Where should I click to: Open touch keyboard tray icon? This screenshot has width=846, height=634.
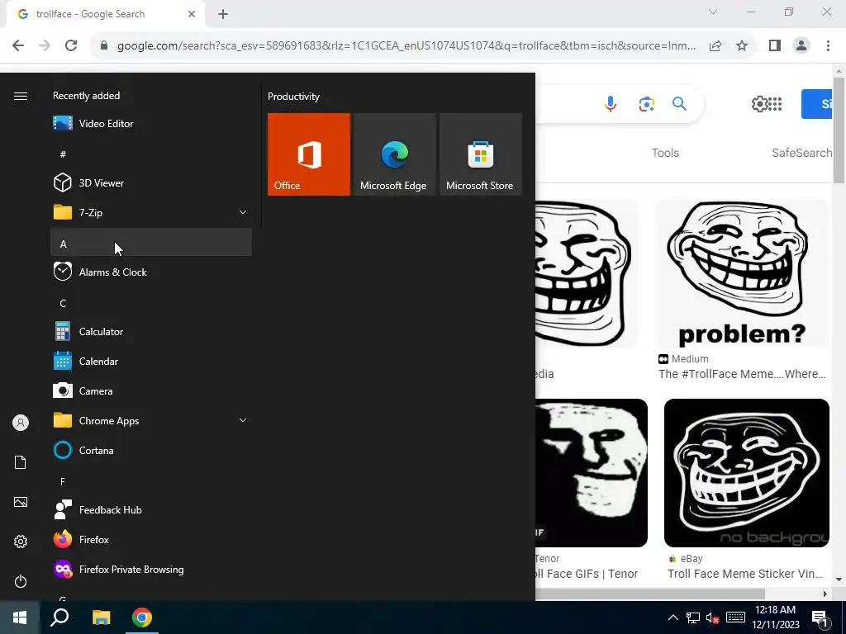coord(735,617)
